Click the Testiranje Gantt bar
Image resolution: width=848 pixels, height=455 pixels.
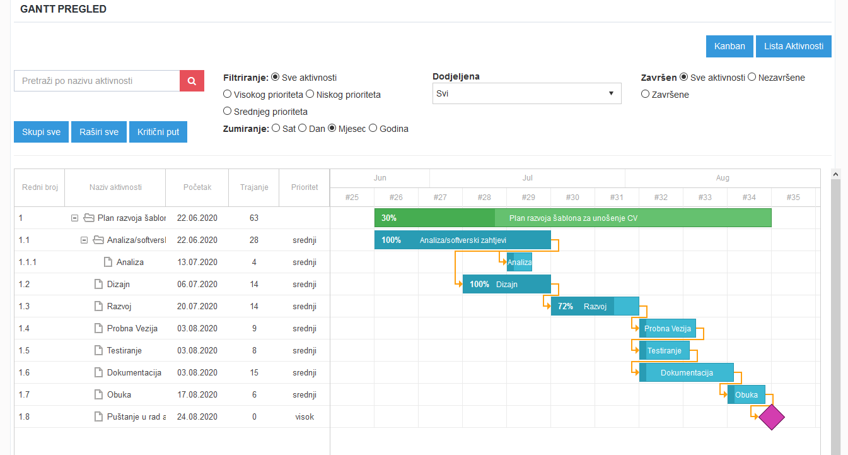pos(665,350)
